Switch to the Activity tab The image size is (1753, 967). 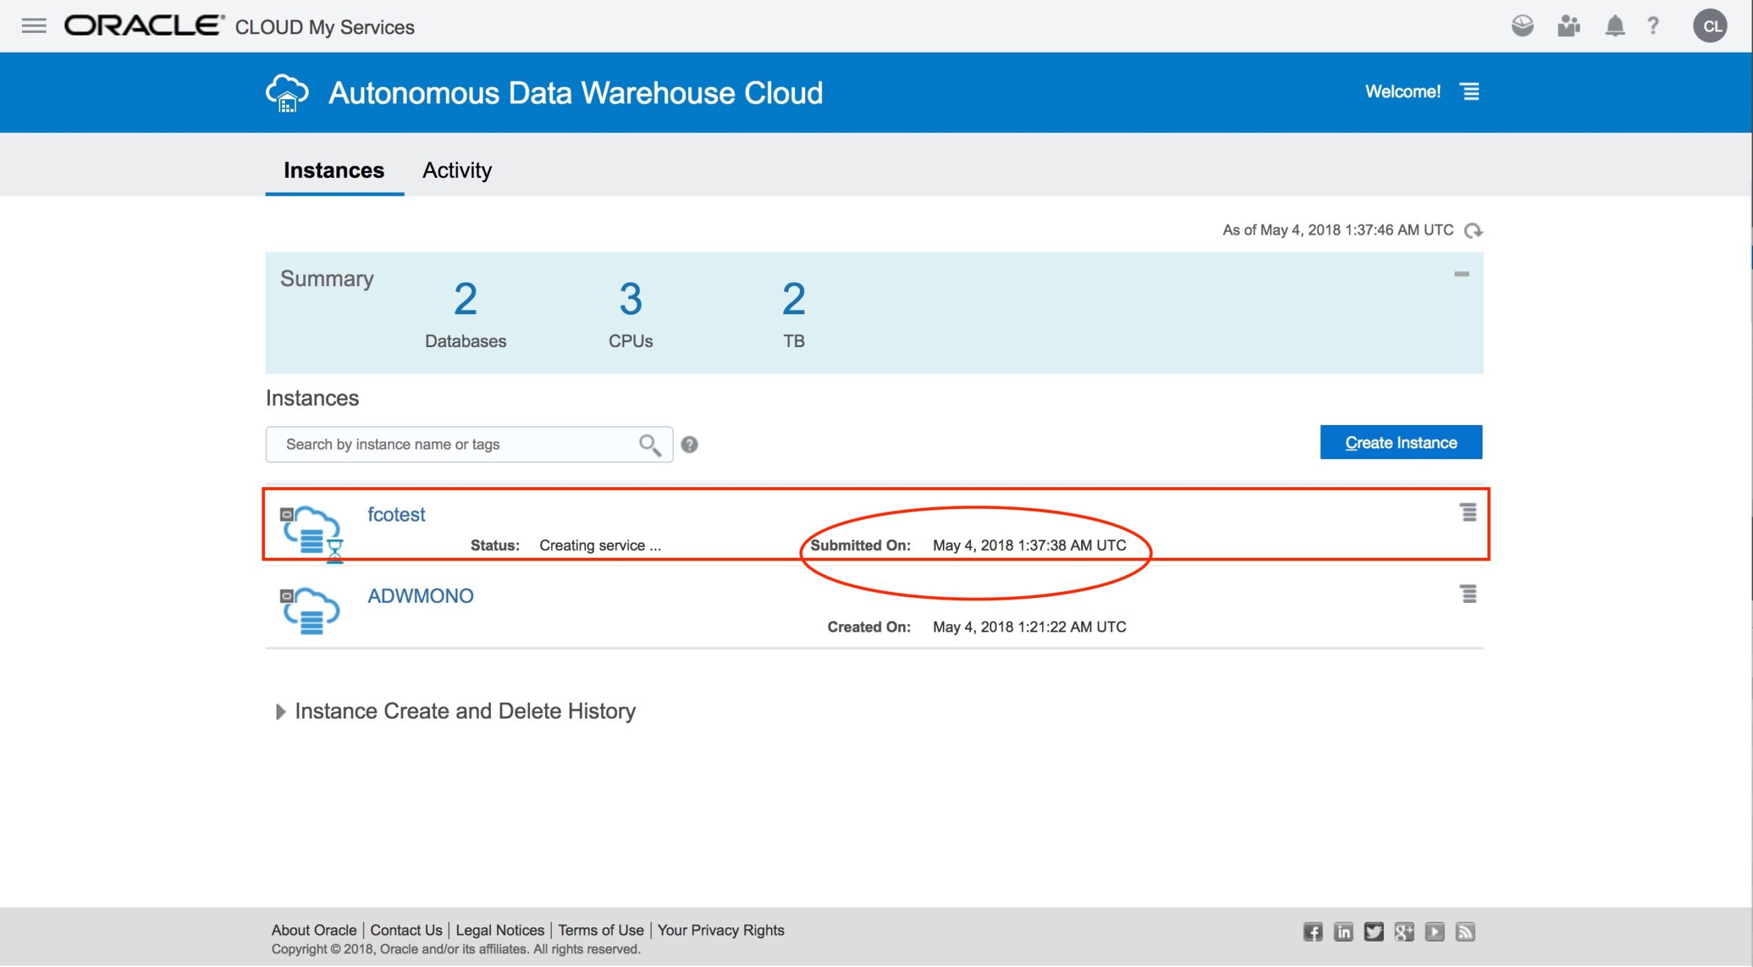457,170
